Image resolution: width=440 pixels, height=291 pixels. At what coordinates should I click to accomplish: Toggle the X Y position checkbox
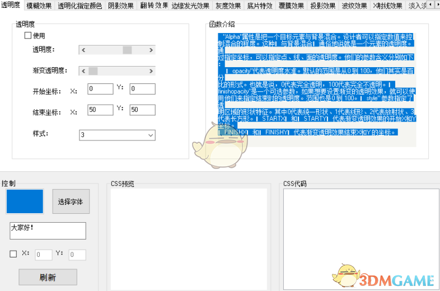point(13,254)
